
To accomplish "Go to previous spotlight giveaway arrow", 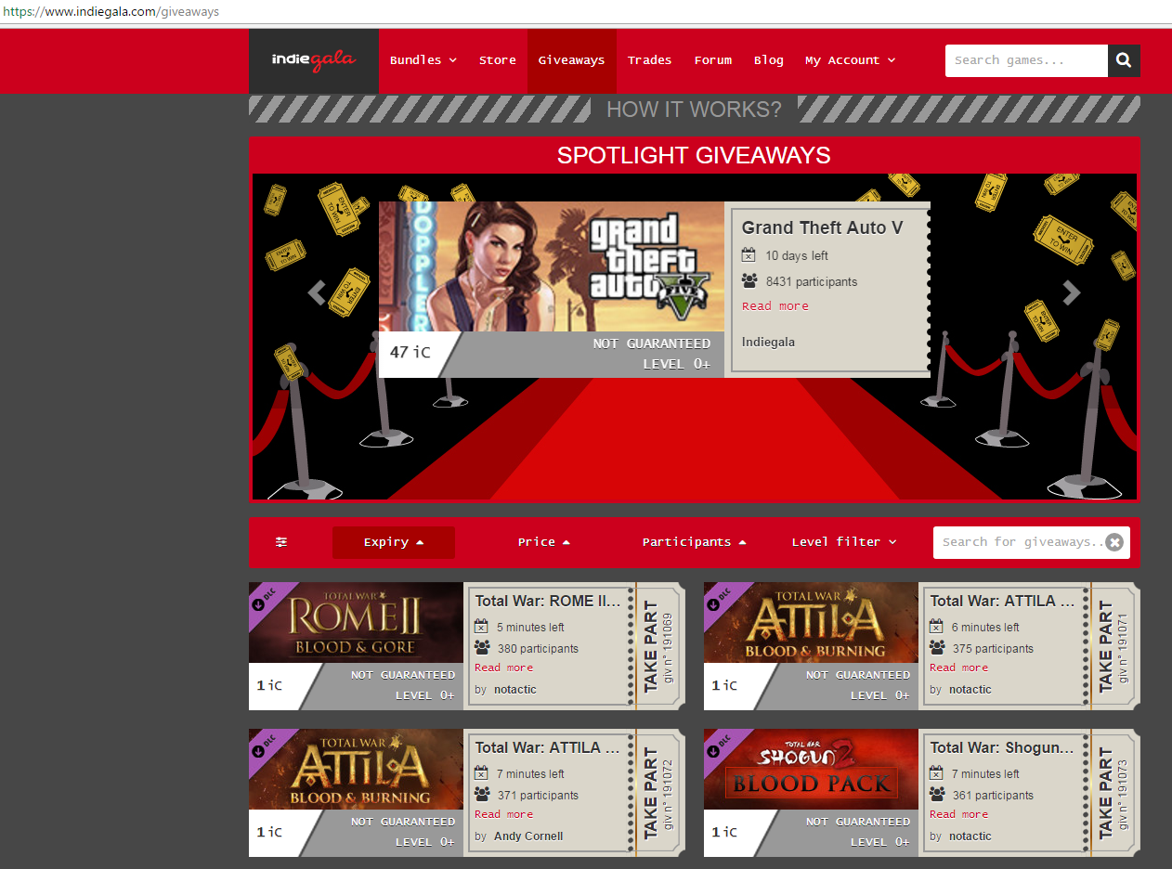I will [317, 292].
